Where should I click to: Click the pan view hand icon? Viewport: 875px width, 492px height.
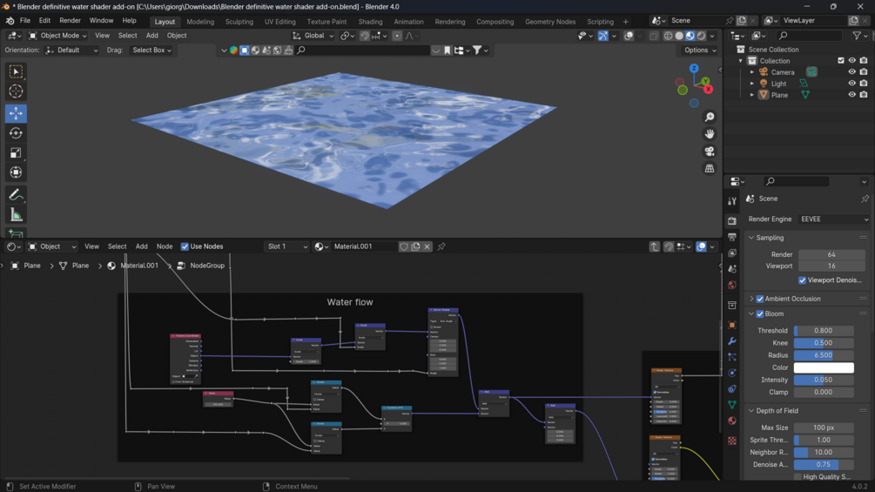(x=710, y=134)
